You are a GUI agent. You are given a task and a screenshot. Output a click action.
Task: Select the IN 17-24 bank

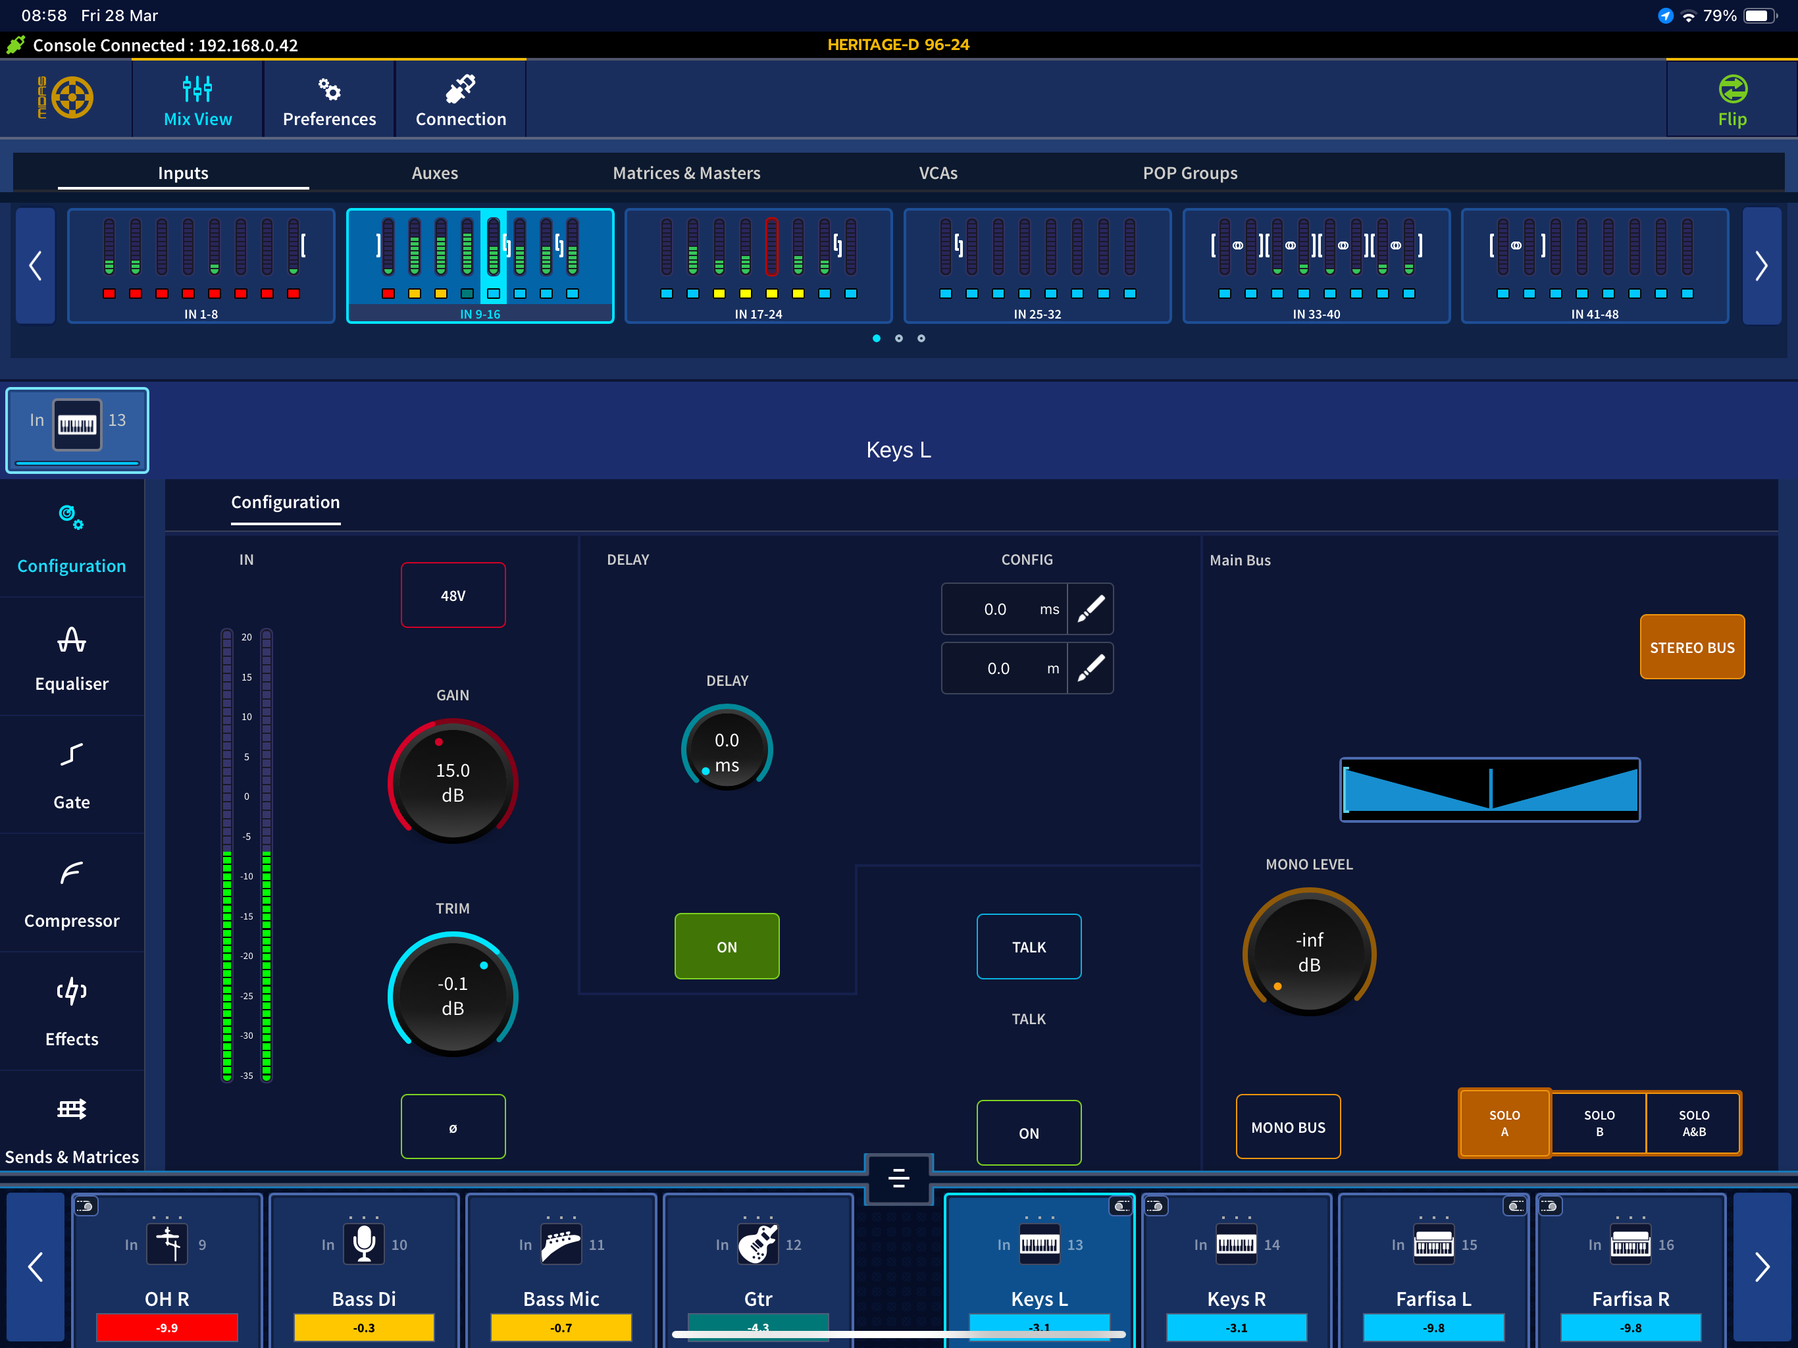pos(758,266)
